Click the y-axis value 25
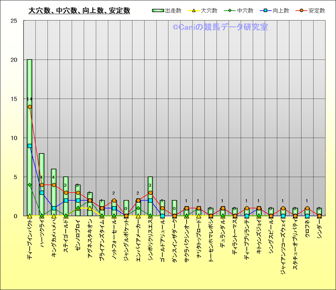 [x=14, y=21]
